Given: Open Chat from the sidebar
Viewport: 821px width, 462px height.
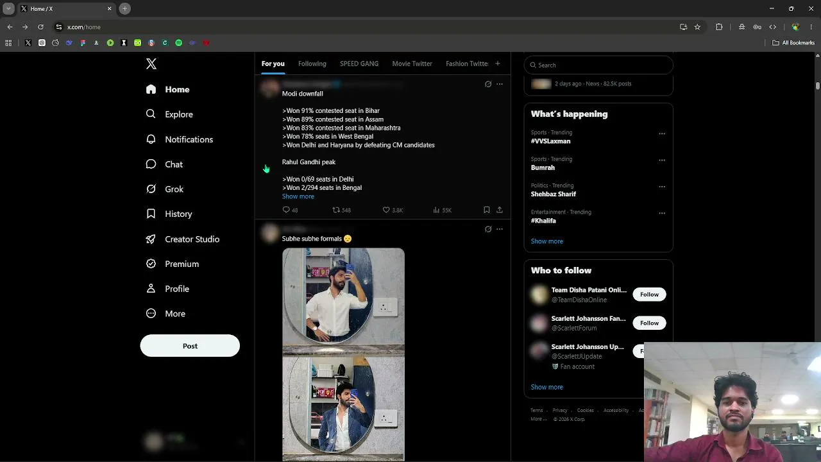Looking at the screenshot, I should coord(164,164).
